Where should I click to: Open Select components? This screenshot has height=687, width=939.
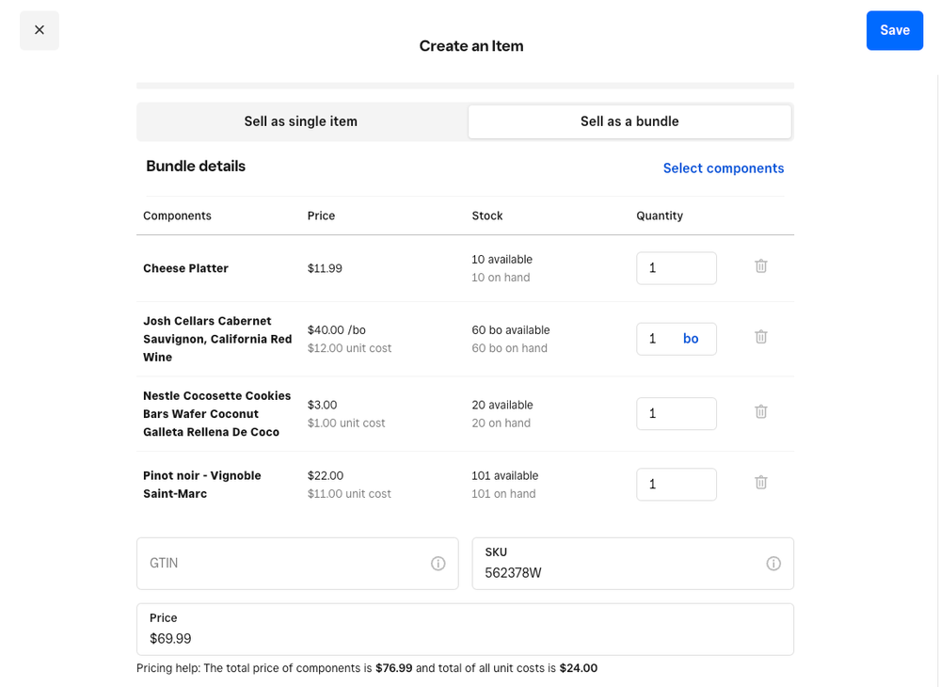click(723, 168)
